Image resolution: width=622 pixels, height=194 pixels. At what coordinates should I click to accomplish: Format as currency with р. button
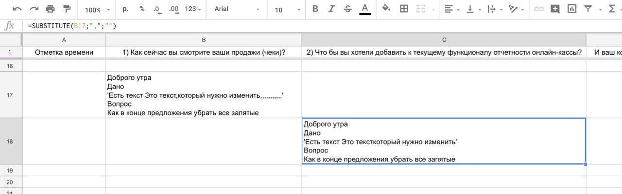click(126, 9)
